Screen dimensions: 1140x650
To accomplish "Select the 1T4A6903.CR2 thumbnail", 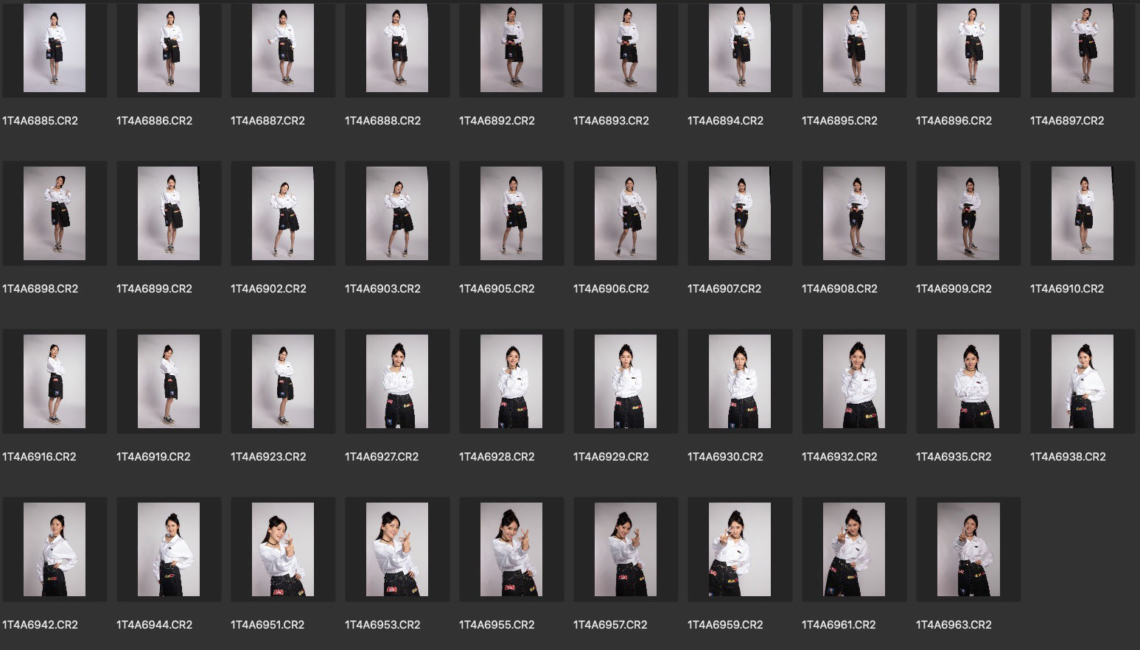I will pyautogui.click(x=397, y=213).
